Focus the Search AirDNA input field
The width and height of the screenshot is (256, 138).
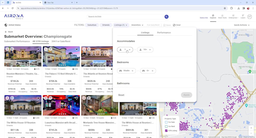(x=126, y=17)
